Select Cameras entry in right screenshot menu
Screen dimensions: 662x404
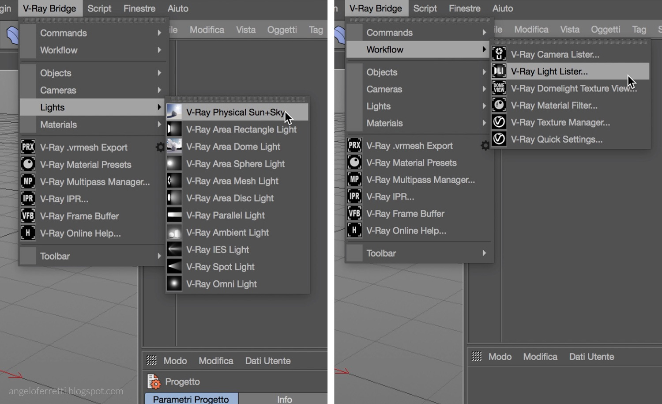(x=419, y=89)
